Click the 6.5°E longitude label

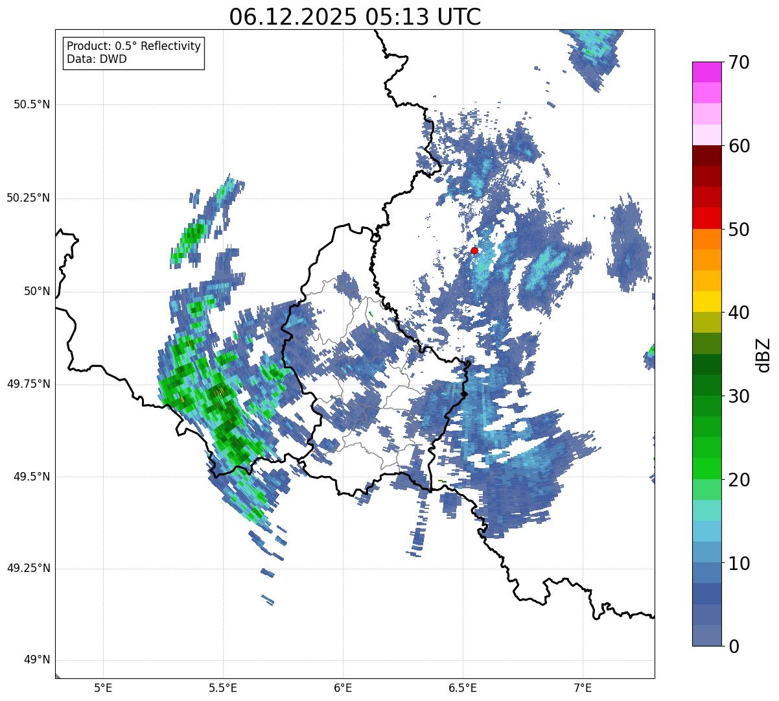click(463, 687)
